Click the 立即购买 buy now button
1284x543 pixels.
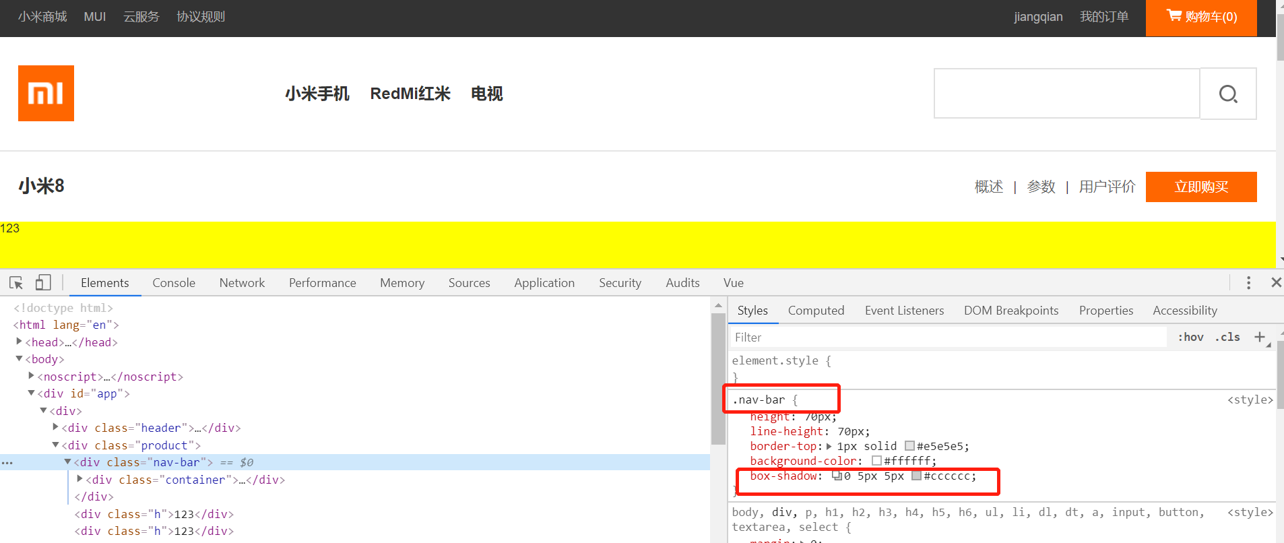1201,187
